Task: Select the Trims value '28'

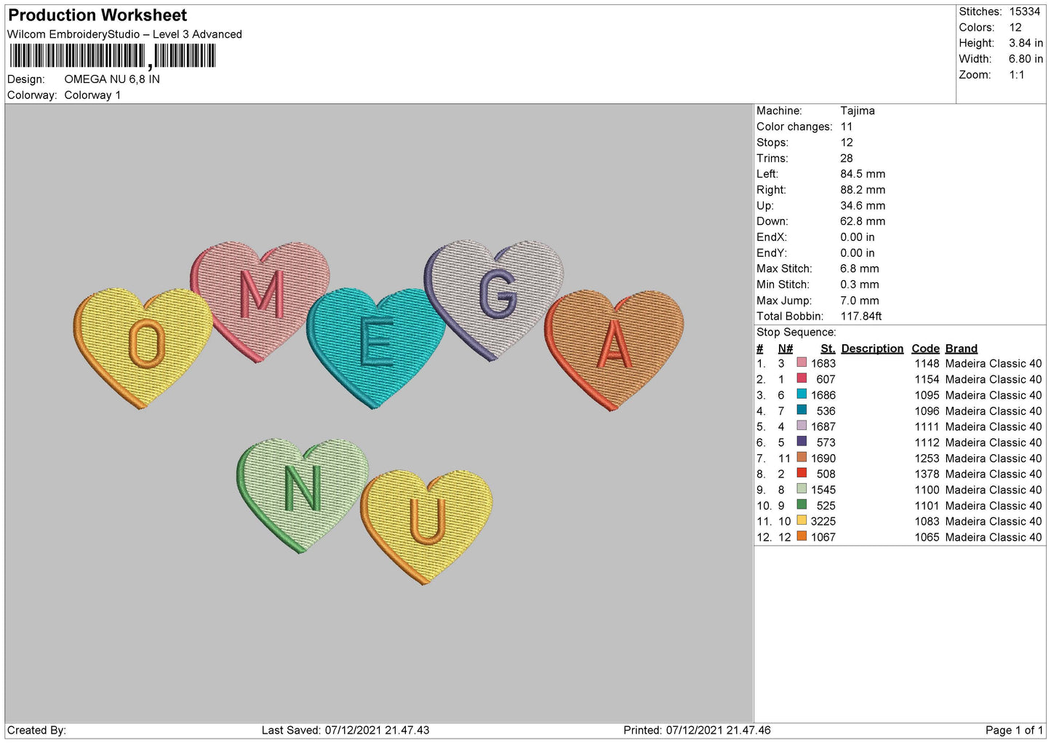Action: click(x=847, y=158)
